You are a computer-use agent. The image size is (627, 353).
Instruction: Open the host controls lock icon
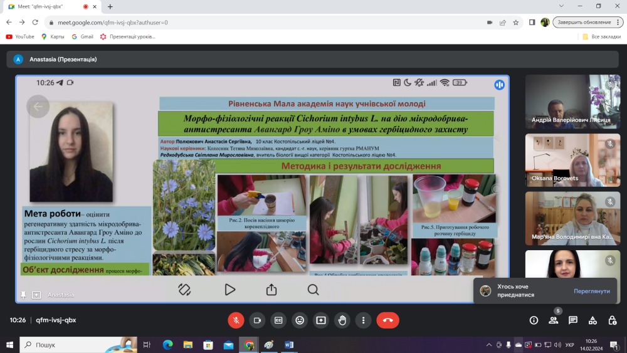(612, 320)
